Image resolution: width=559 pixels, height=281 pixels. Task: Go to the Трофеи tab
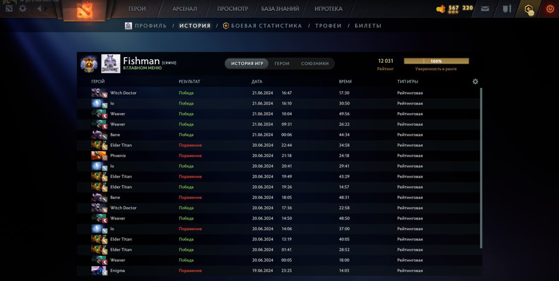click(328, 26)
